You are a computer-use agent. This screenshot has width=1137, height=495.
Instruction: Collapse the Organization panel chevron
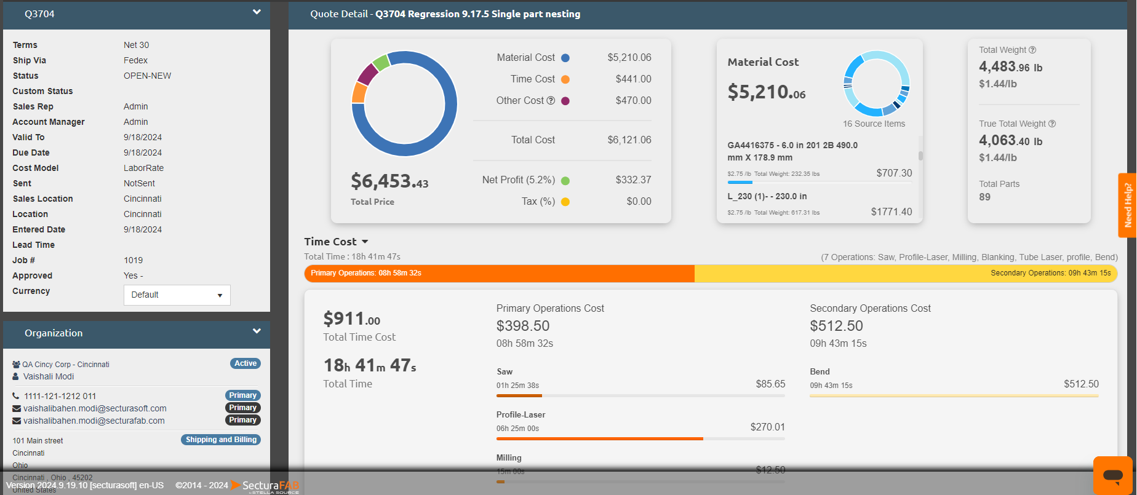click(257, 331)
